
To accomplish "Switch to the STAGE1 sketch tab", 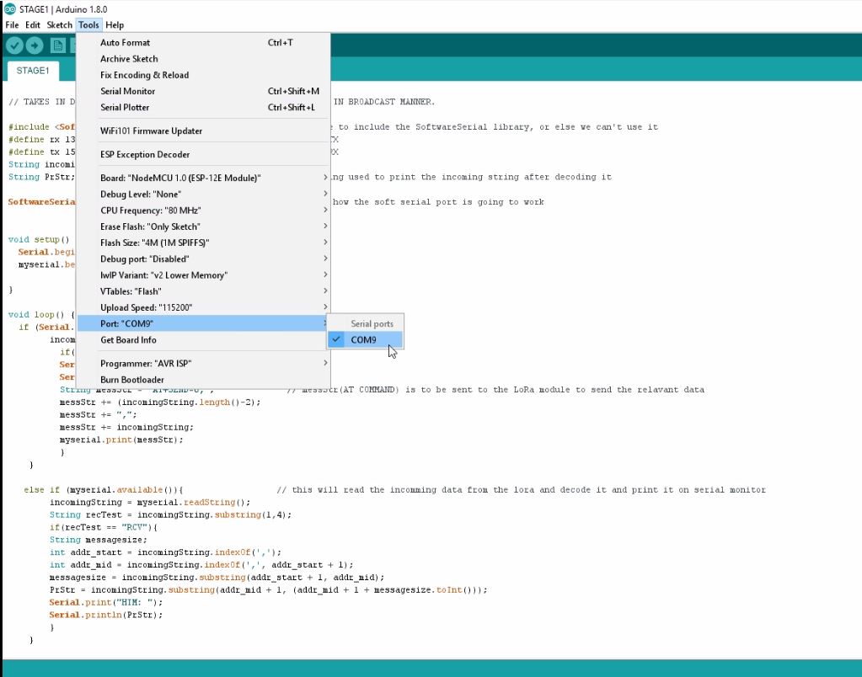I will click(x=32, y=71).
